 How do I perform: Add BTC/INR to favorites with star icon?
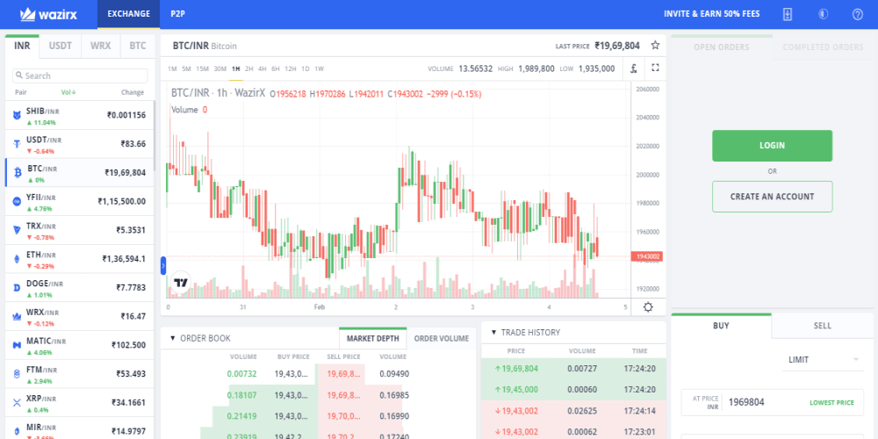coord(655,45)
